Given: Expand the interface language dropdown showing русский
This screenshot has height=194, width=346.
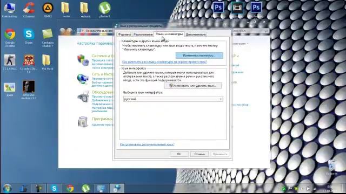Looking at the screenshot, I should pos(173,99).
